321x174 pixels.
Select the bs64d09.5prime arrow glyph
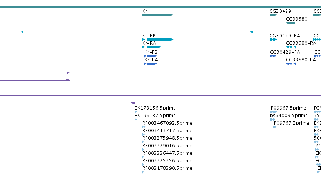[x=273, y=119]
